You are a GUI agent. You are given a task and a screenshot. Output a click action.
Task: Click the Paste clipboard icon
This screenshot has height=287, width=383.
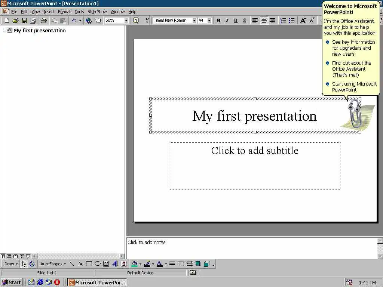63,21
